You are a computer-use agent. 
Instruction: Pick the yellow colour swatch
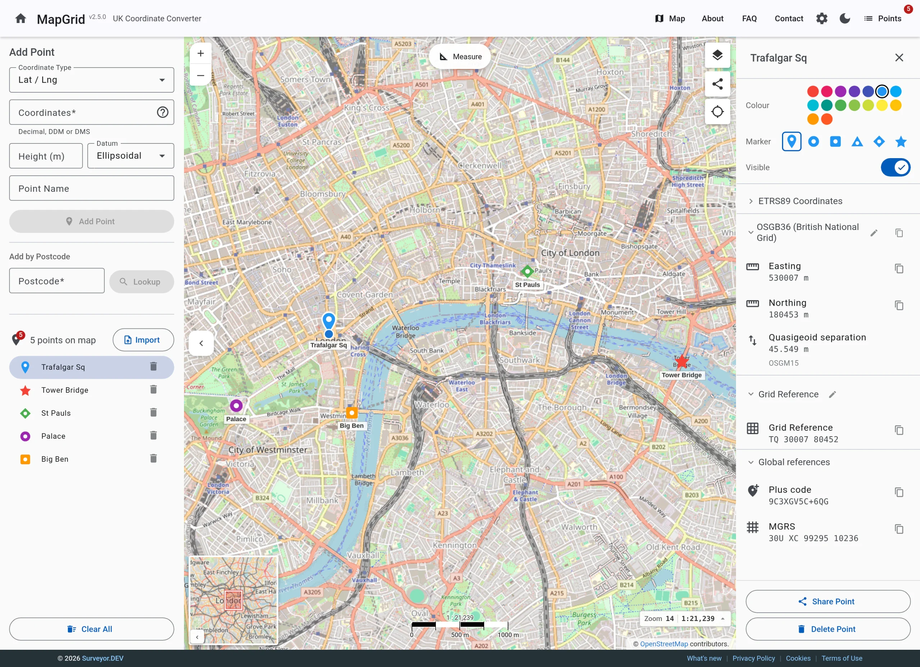pyautogui.click(x=882, y=105)
